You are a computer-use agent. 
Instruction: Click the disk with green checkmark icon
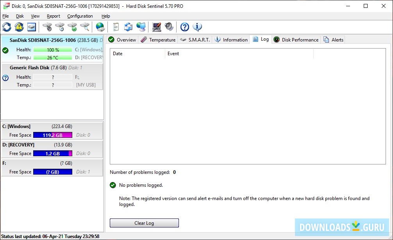[x=72, y=27]
